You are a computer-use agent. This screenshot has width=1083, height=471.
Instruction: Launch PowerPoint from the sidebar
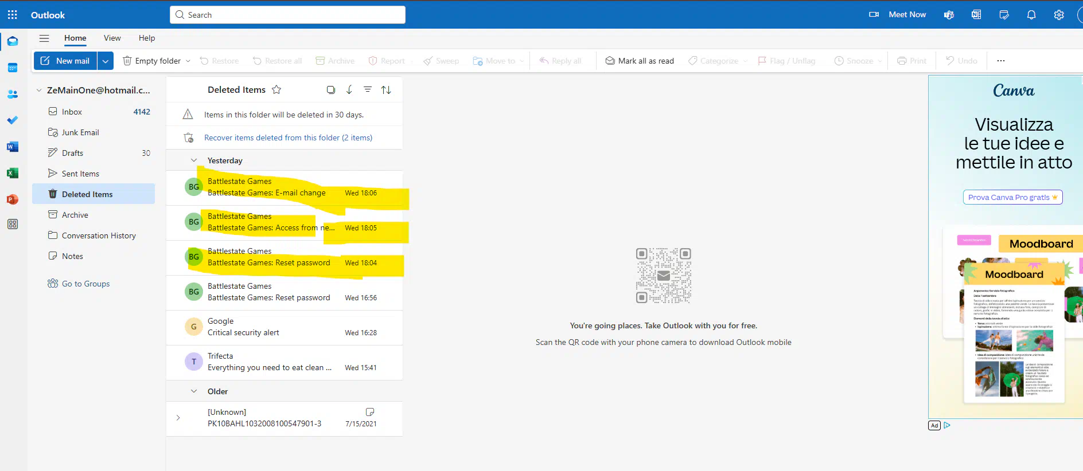[x=13, y=199]
